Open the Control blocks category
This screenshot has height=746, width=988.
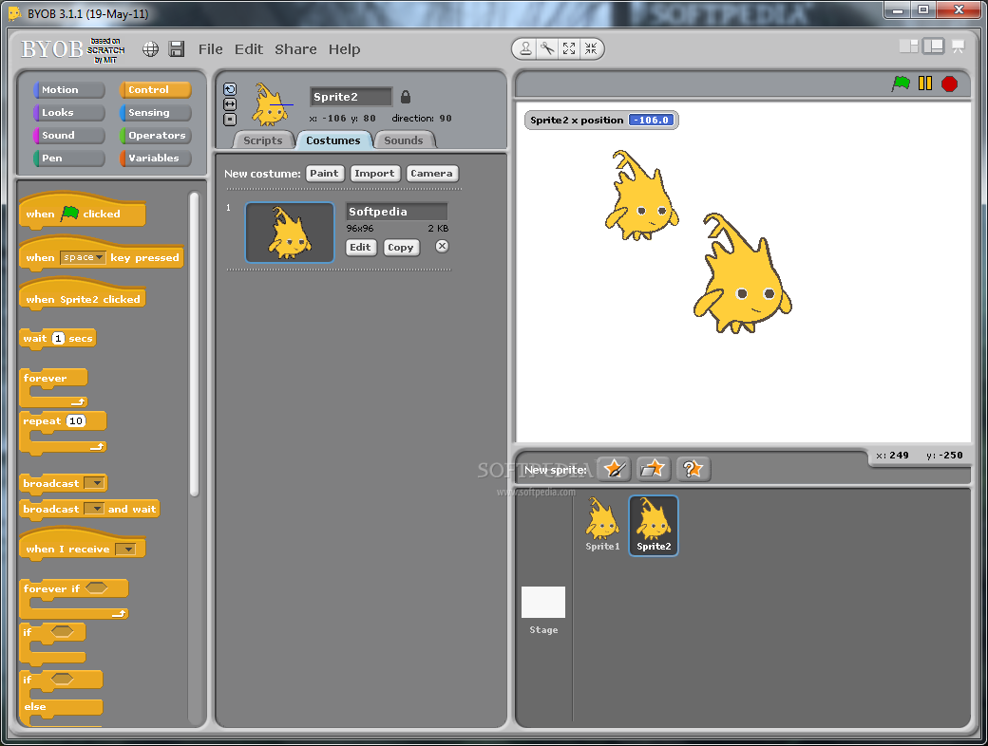pos(155,90)
